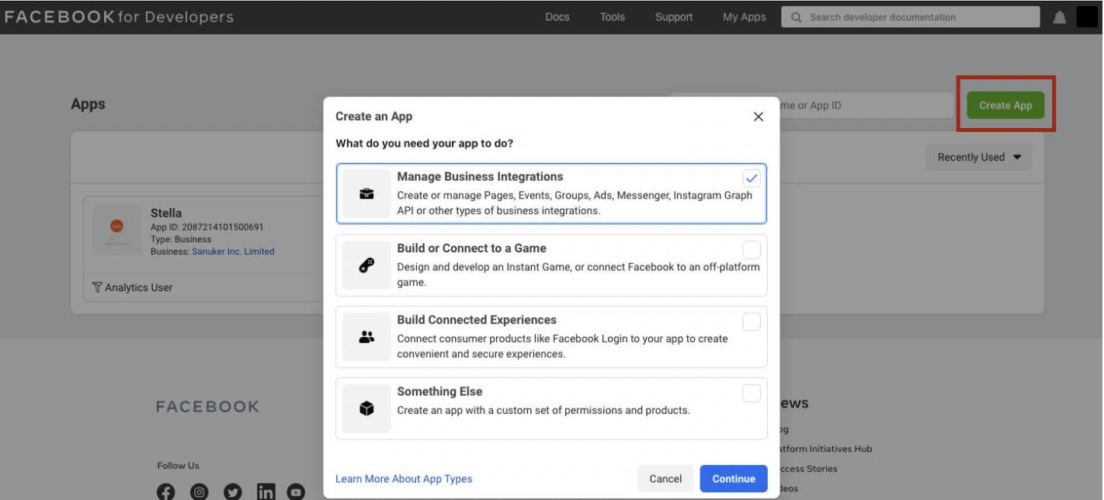Click the Facebook for Developers logo
This screenshot has height=500, width=1104.
tap(119, 17)
